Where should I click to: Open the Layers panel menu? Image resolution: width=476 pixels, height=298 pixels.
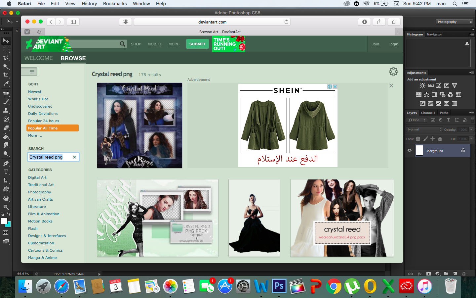click(x=471, y=113)
